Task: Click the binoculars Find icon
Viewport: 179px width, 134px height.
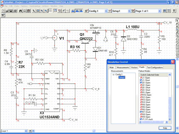Action: (20, 11)
